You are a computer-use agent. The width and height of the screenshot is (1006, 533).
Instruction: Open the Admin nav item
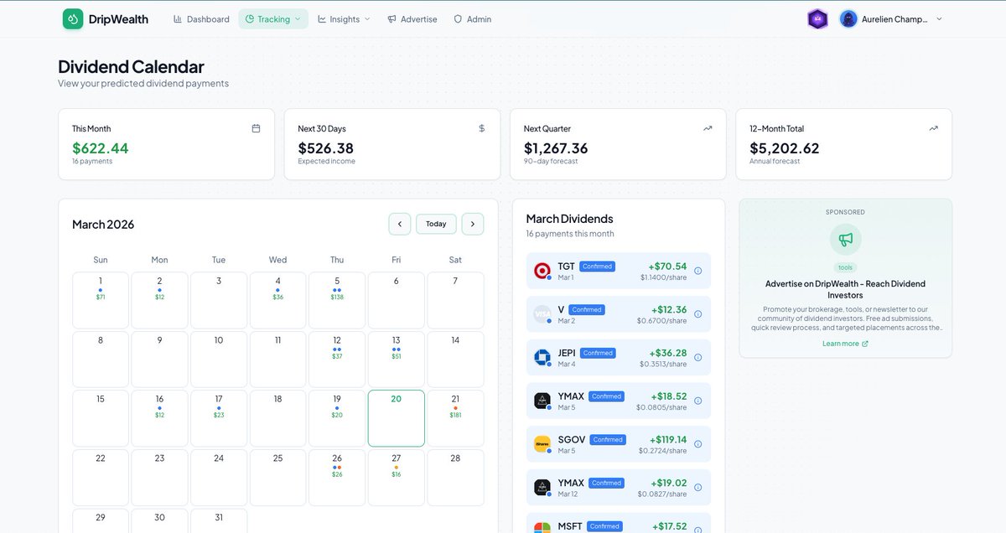coord(473,19)
